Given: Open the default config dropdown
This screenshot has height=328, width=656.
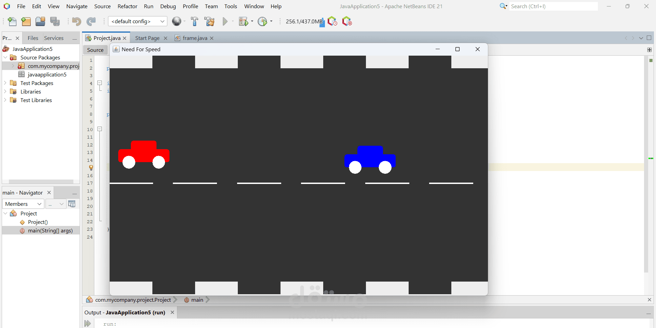Looking at the screenshot, I should [x=138, y=21].
